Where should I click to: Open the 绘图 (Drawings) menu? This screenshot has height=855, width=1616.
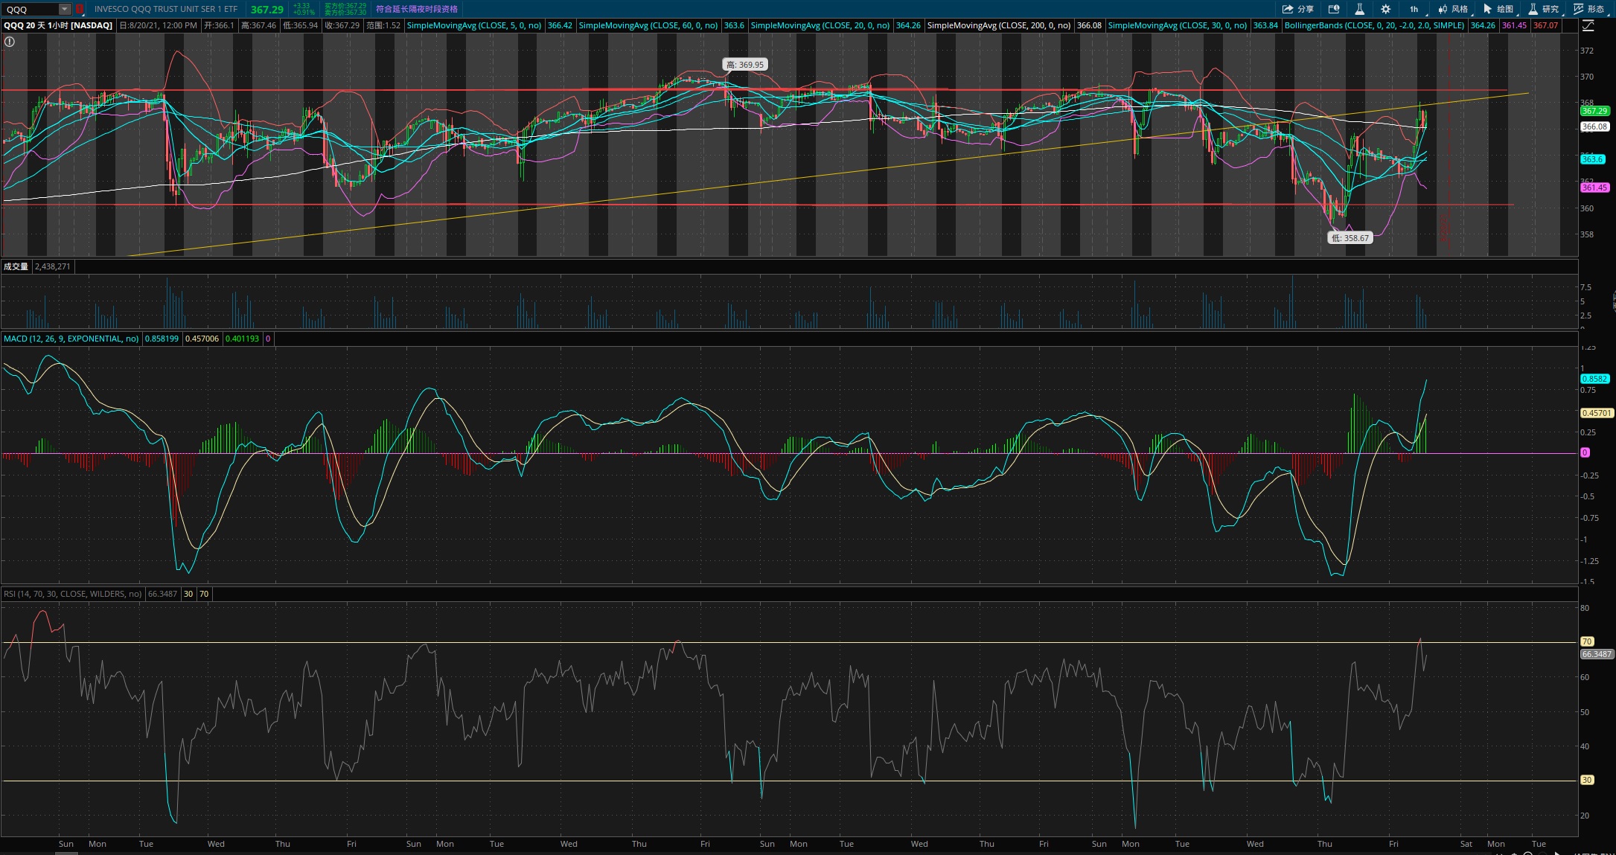click(x=1498, y=9)
